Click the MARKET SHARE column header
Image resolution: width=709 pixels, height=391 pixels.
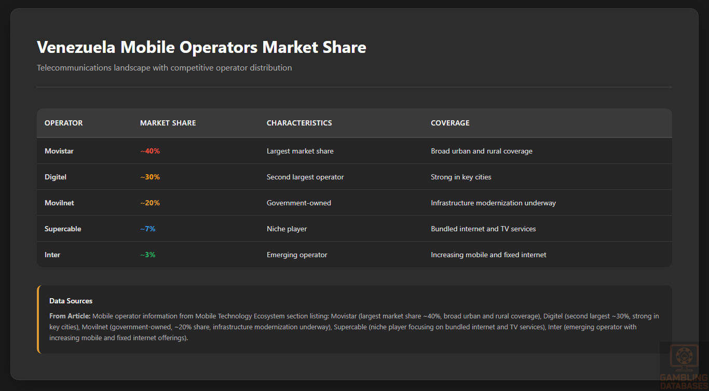[x=168, y=123]
